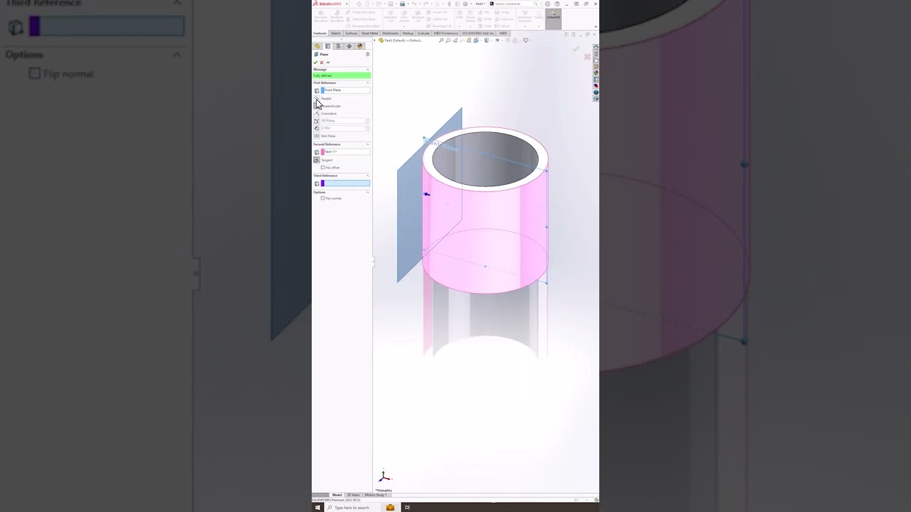Screen dimensions: 911x512
Task: Open the DisplayManager tab icon
Action: pos(359,46)
